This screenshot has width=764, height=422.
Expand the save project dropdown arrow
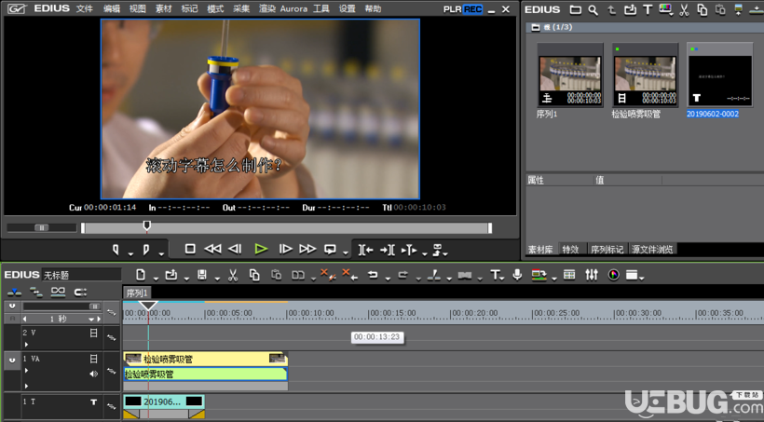coord(217,279)
